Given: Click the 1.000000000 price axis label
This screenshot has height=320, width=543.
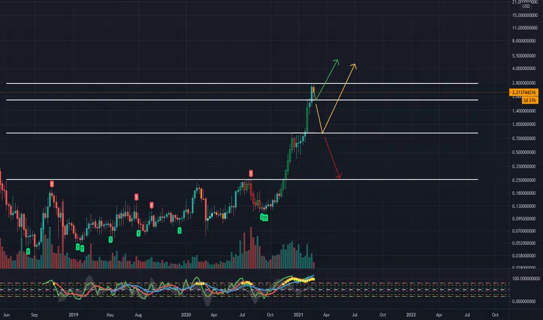Looking at the screenshot, I should [x=525, y=124].
